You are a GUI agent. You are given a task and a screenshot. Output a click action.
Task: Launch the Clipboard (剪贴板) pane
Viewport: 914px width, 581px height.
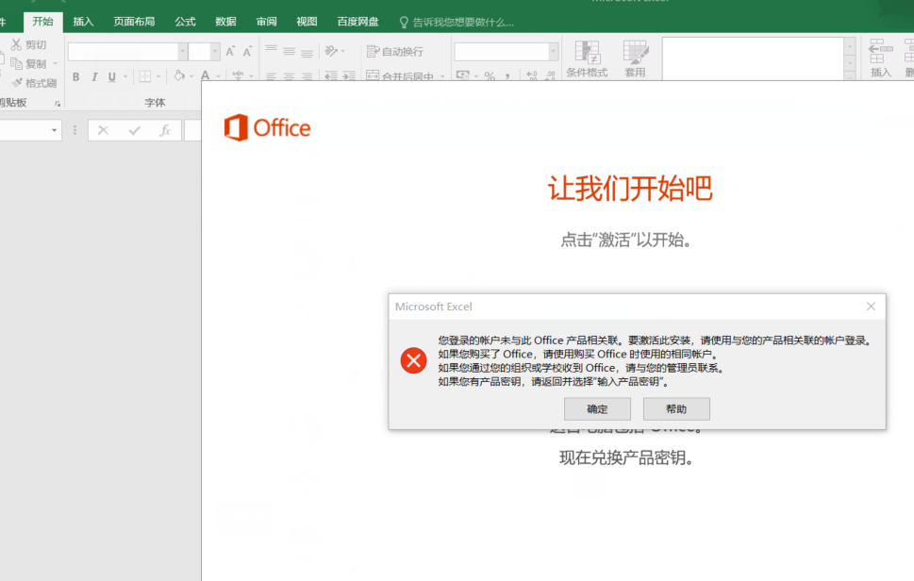pos(58,104)
